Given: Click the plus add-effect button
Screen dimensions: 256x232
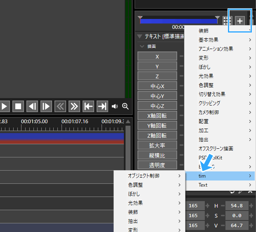Looking at the screenshot, I should 240,21.
